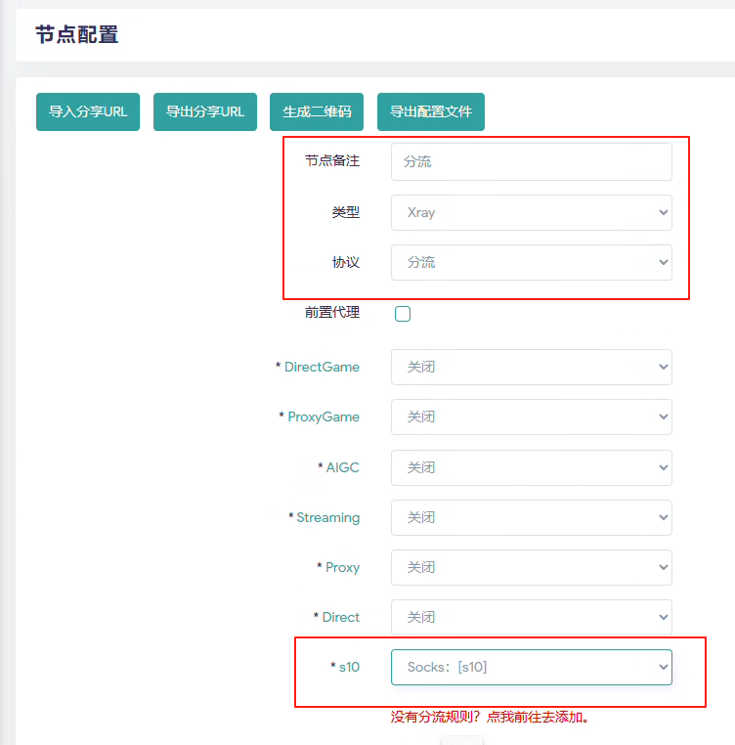Click the 导出分享URL button
Image resolution: width=735 pixels, height=745 pixels.
click(204, 112)
